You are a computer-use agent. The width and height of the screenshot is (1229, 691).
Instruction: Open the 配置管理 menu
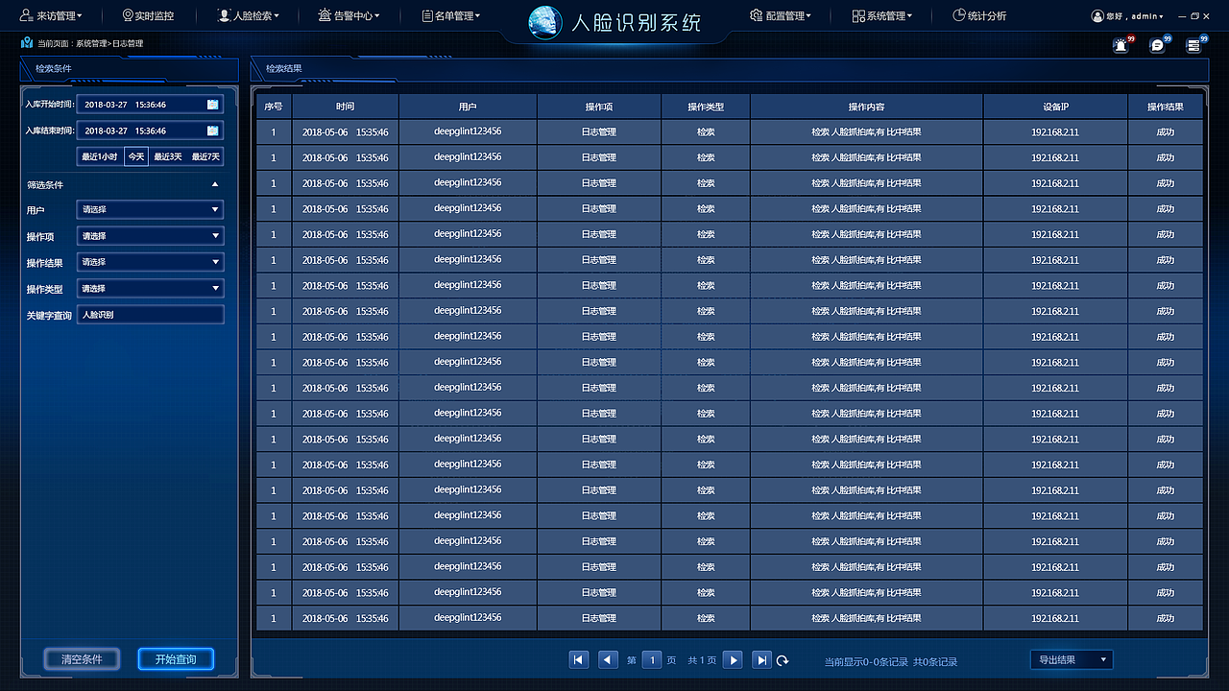coord(781,15)
